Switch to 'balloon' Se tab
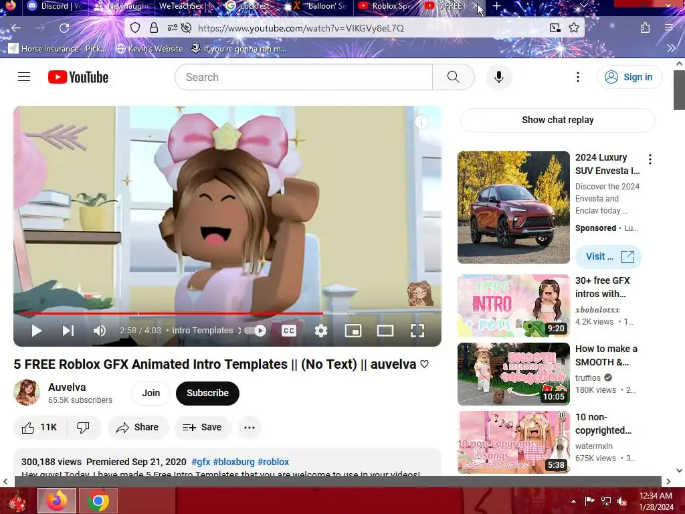The image size is (685, 514). coord(321,5)
